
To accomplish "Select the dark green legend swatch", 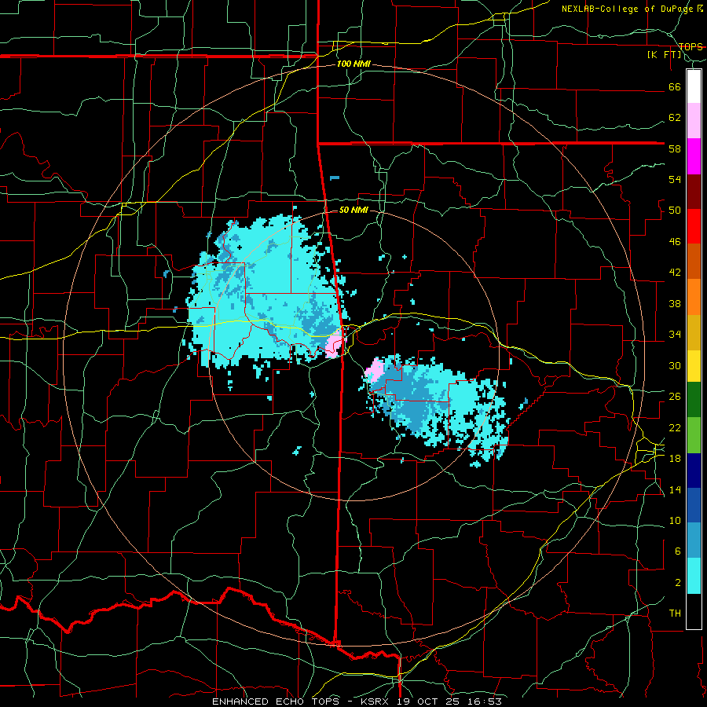I will 694,400.
